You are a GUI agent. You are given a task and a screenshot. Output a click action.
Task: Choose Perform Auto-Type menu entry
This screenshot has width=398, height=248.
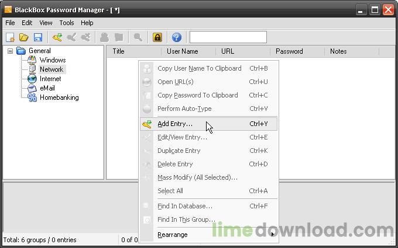tap(208, 109)
